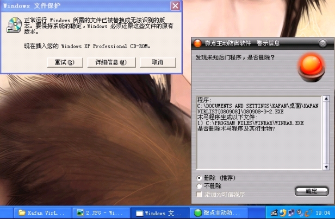335x219 pixels.
Task: Click the 重试(R) button in Windows 文件保护
Action: pyautogui.click(x=65, y=62)
